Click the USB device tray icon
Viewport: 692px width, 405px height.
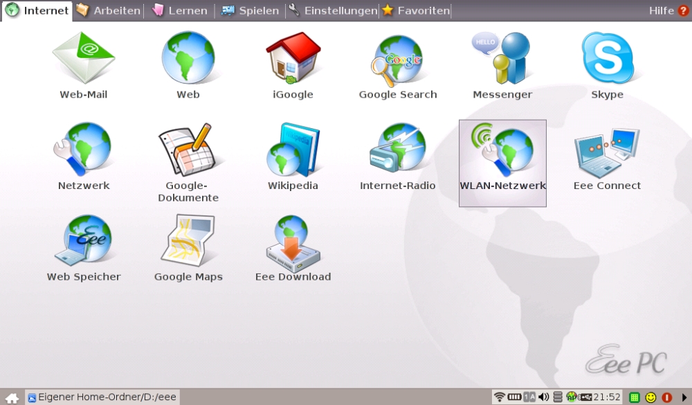pyautogui.click(x=585, y=397)
